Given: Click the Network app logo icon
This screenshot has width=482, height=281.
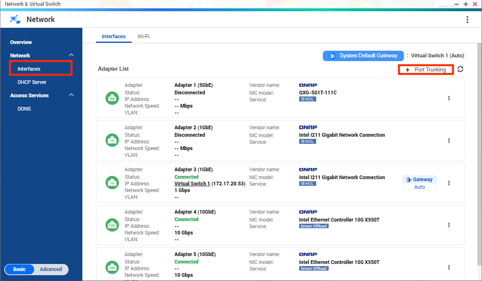Looking at the screenshot, I should pos(15,20).
